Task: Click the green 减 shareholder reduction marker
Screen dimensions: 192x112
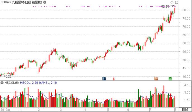Action: (x=170, y=78)
